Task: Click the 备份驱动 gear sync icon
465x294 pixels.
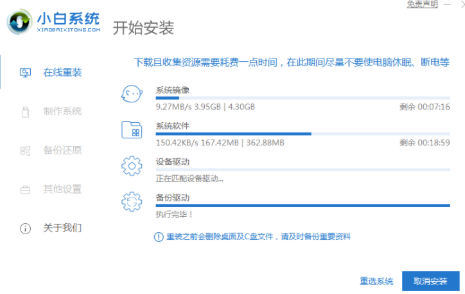Action: [x=131, y=202]
